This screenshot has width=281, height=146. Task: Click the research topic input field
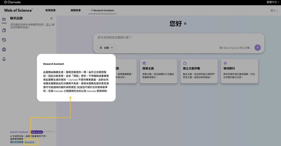[179, 38]
